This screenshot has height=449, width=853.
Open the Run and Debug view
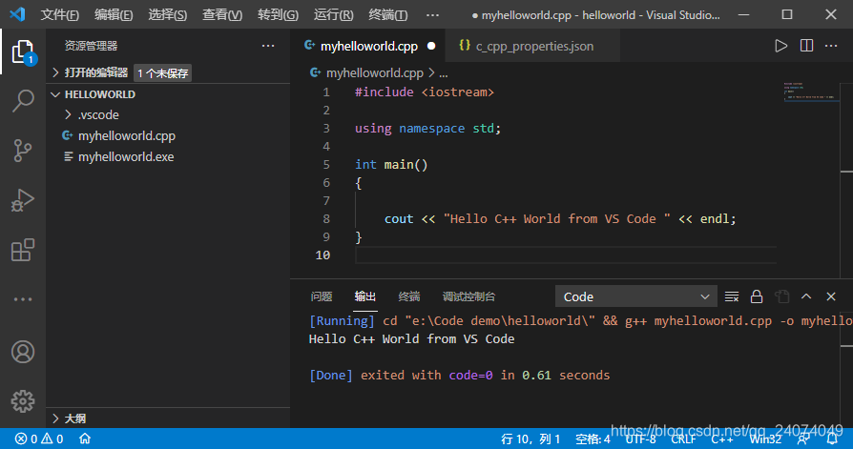click(x=23, y=200)
